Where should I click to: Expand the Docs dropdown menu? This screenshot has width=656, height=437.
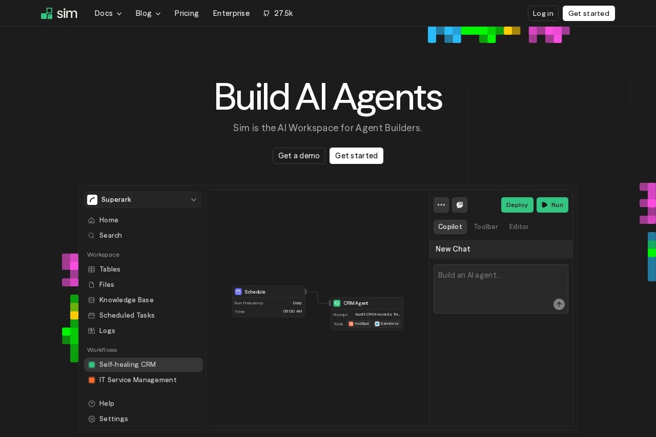pos(108,13)
